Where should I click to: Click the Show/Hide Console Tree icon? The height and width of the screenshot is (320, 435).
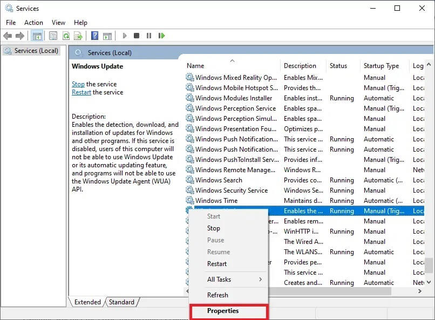(x=37, y=36)
